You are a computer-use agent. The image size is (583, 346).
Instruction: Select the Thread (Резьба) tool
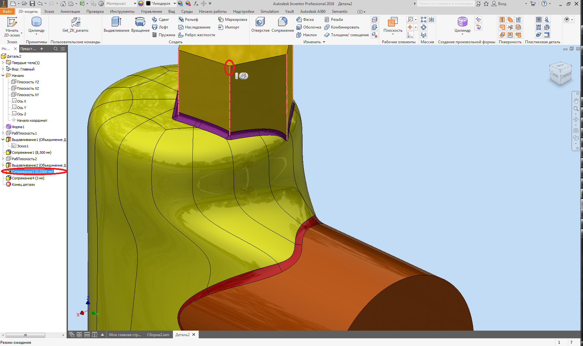(x=334, y=20)
